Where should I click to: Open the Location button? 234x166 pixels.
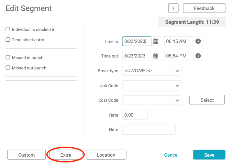106,155
